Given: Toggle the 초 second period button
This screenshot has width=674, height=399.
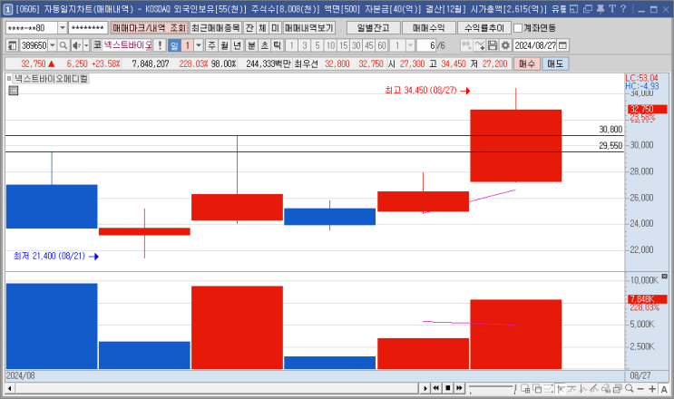Looking at the screenshot, I should point(264,45).
